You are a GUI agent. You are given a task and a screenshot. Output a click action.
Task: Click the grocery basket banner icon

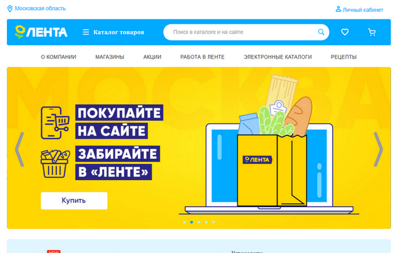(56, 163)
